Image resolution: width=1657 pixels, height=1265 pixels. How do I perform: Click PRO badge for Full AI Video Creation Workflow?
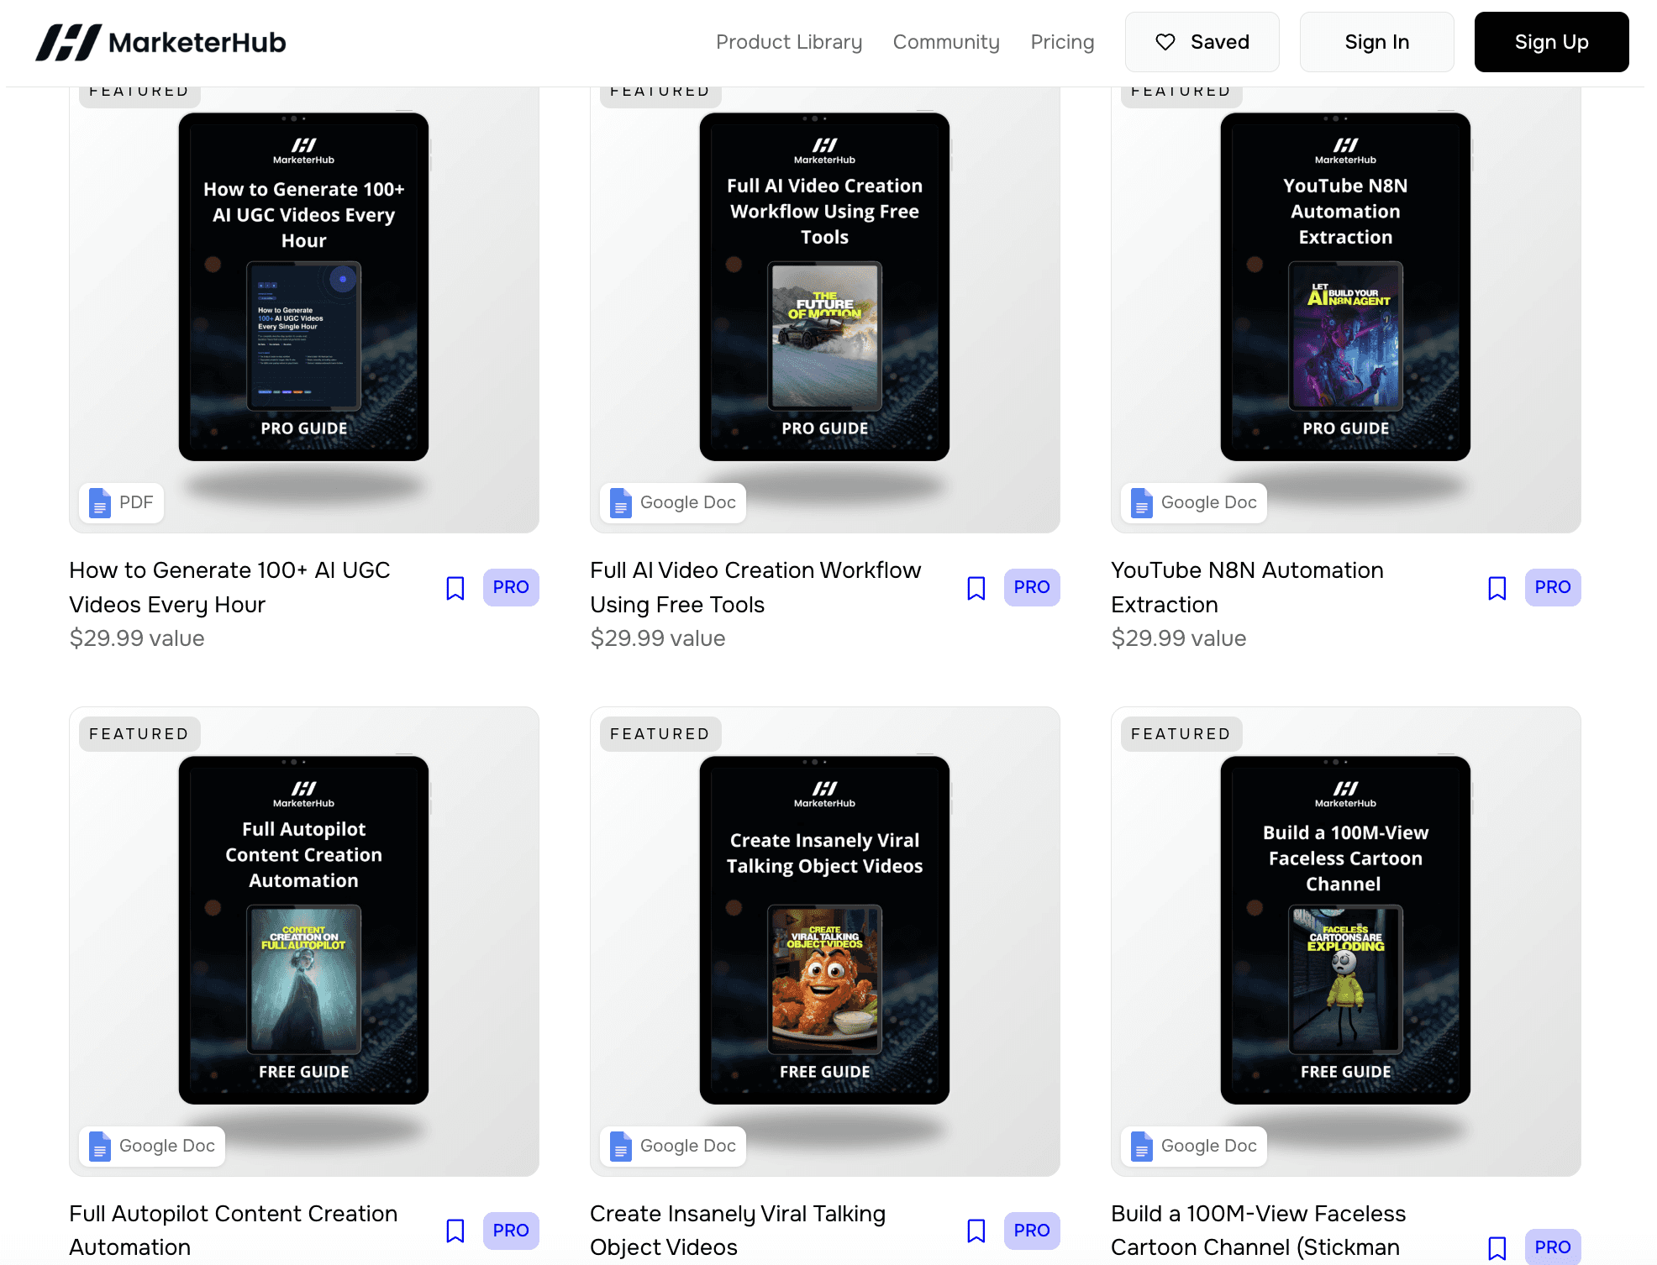(x=1032, y=587)
